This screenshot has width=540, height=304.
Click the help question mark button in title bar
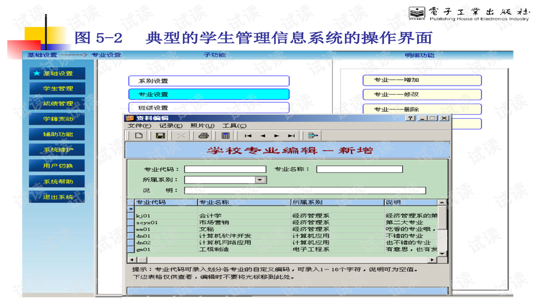pyautogui.click(x=410, y=118)
